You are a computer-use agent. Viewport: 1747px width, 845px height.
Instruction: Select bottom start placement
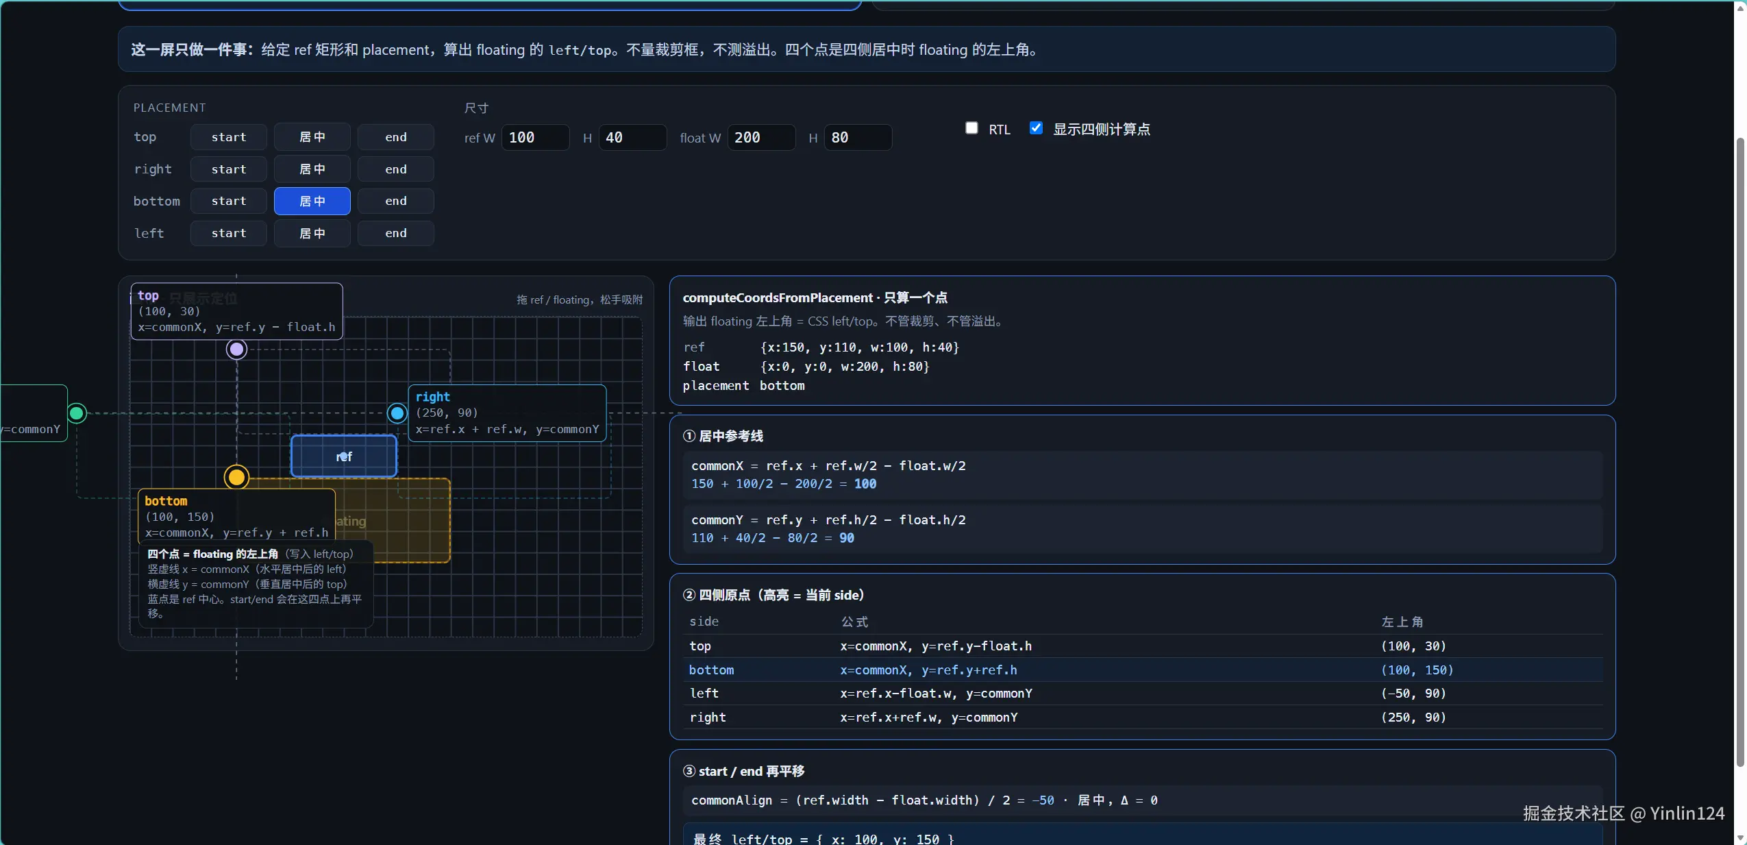[x=229, y=201]
